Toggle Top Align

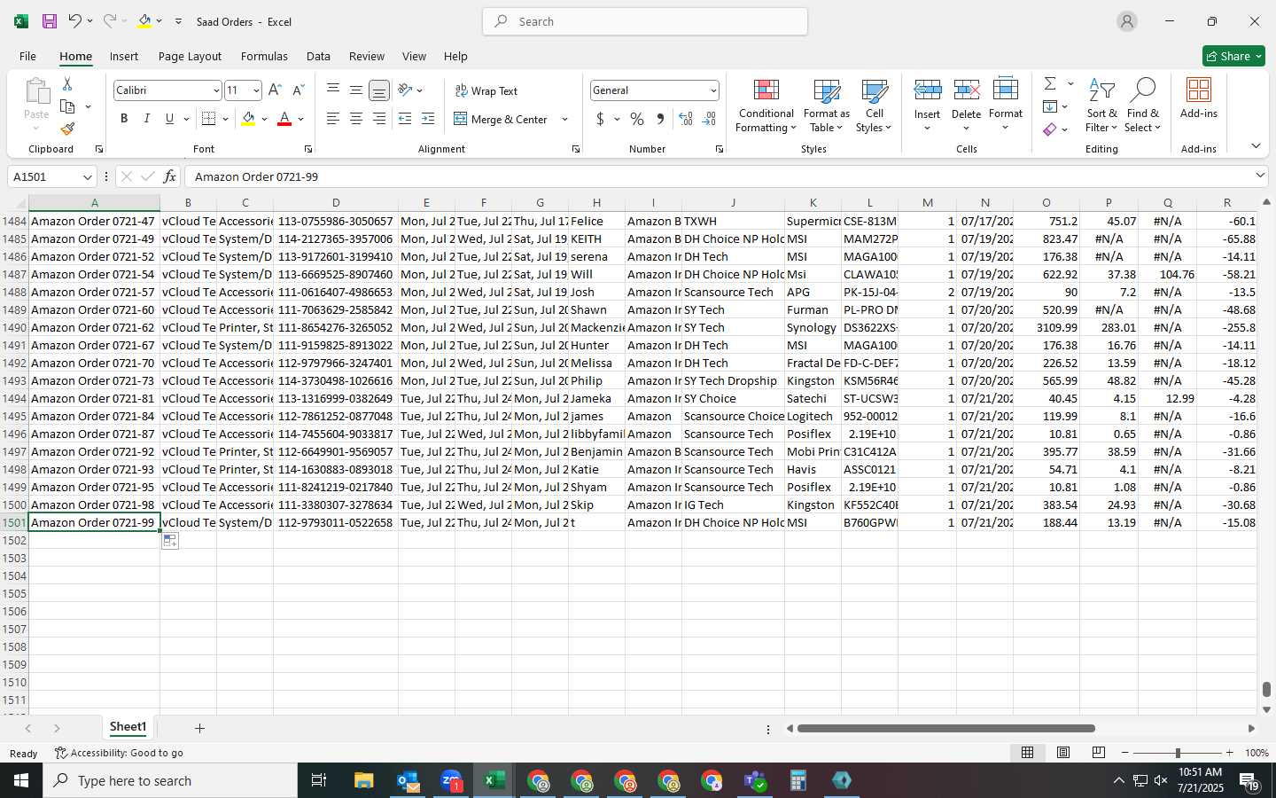[x=333, y=90]
